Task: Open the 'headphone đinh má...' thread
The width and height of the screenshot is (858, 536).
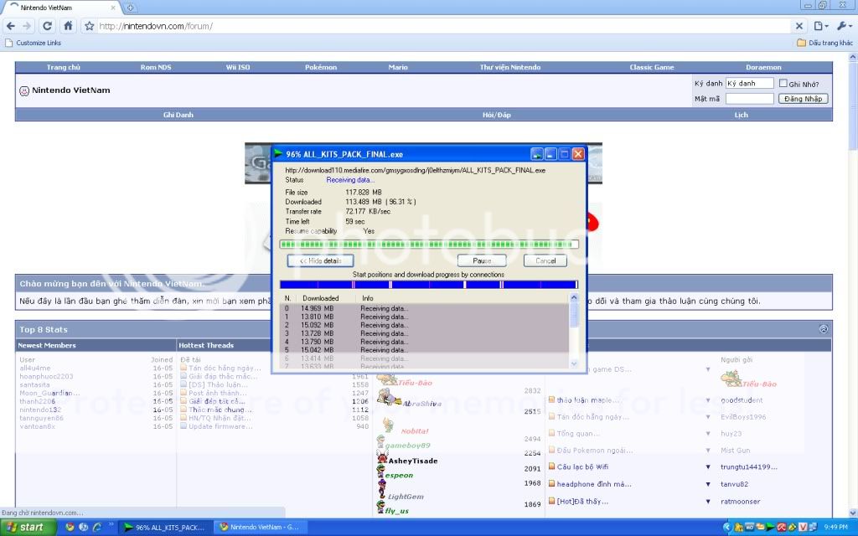Action: coord(594,484)
